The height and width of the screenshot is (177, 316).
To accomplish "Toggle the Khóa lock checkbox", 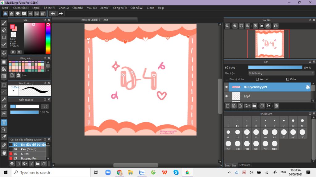I will tap(288, 79).
